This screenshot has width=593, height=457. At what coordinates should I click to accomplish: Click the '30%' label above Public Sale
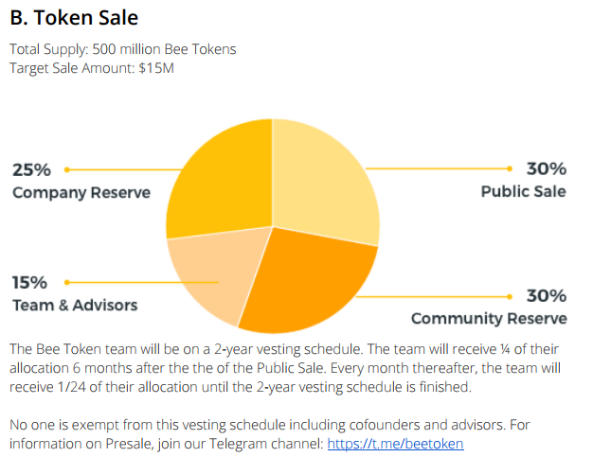click(547, 168)
